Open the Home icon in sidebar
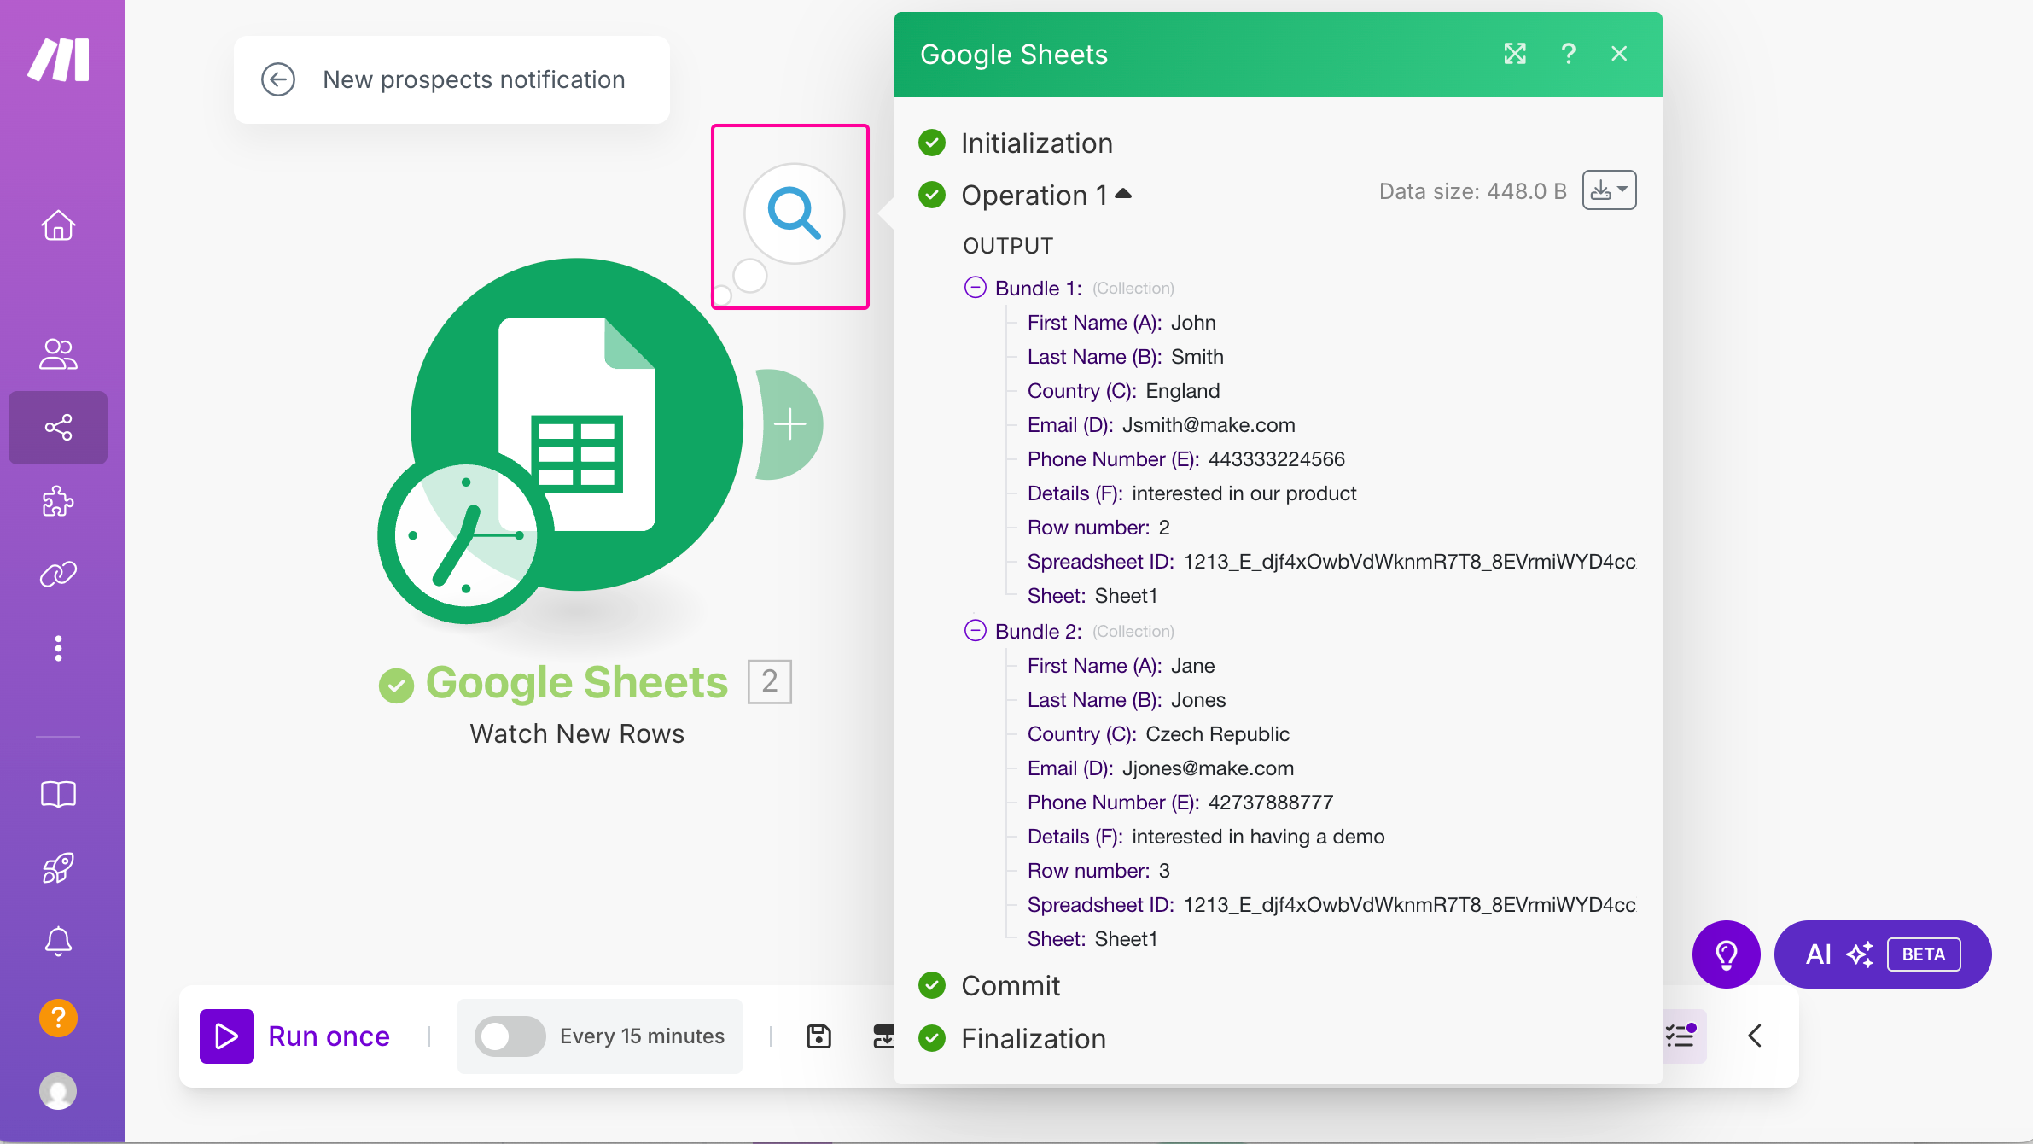Screen dimensions: 2033x1144 (x=58, y=225)
